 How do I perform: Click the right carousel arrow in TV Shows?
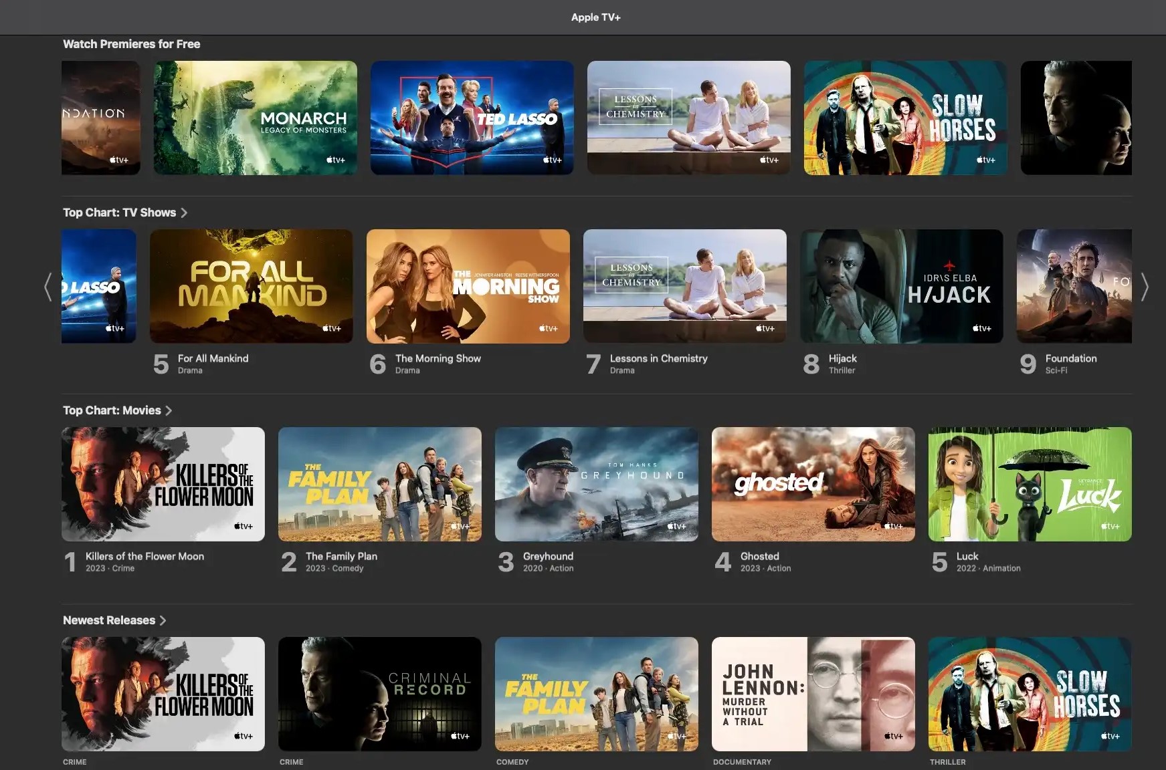pyautogui.click(x=1145, y=287)
